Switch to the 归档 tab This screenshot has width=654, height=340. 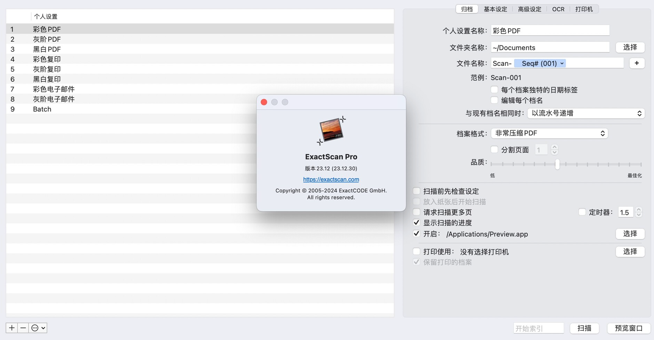click(x=467, y=9)
